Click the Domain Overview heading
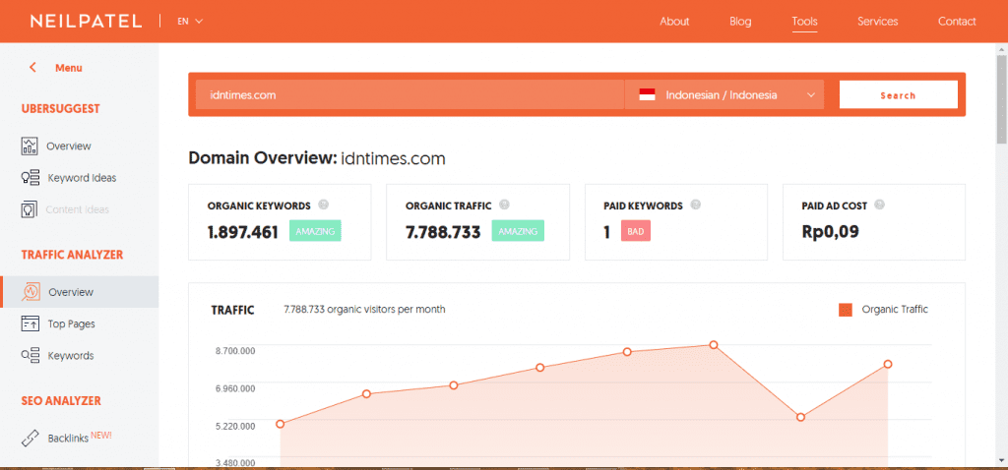Viewport: 1008px width, 470px height. point(317,158)
